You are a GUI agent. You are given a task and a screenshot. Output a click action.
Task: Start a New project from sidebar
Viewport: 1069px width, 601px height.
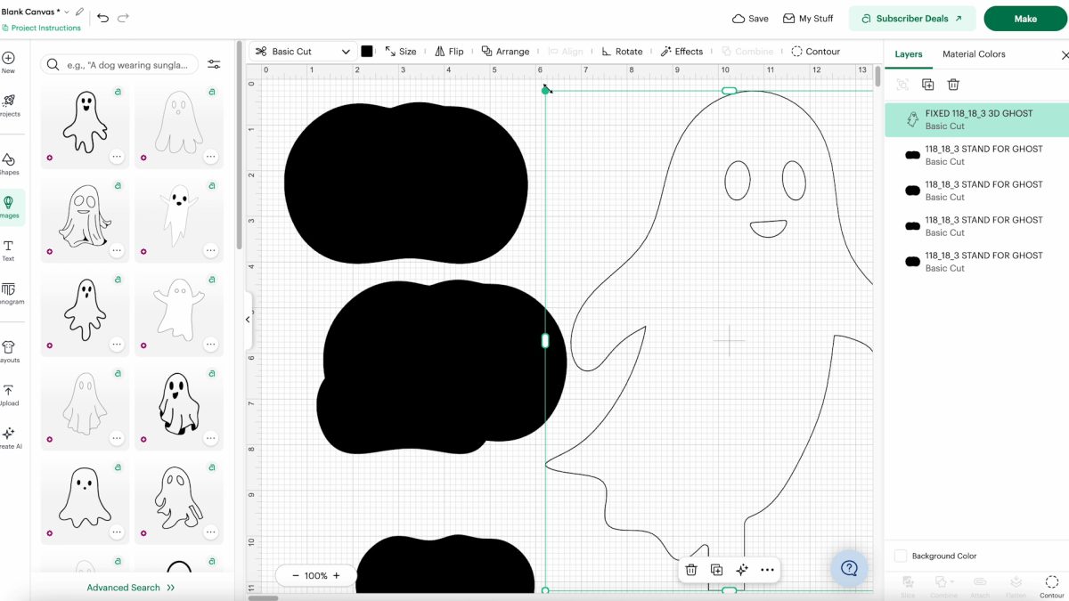point(8,62)
